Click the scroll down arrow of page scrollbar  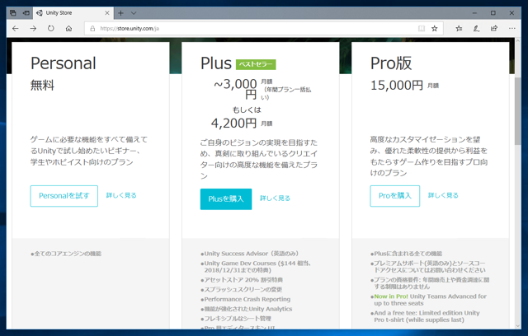tap(517, 326)
